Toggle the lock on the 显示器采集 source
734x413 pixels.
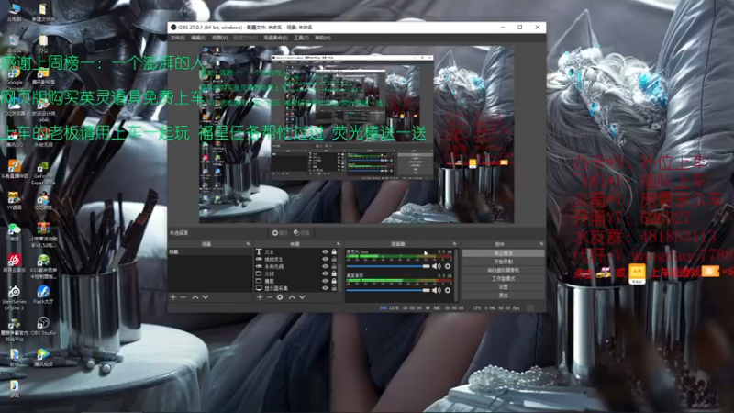tap(334, 288)
